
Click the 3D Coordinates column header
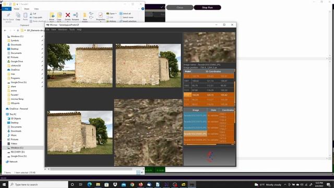point(213,72)
